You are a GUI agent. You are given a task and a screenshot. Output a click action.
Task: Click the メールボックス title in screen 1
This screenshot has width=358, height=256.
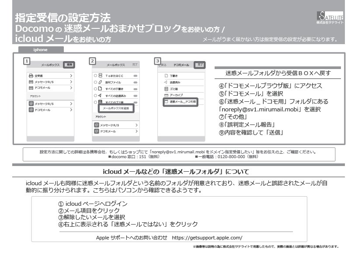pos(50,65)
